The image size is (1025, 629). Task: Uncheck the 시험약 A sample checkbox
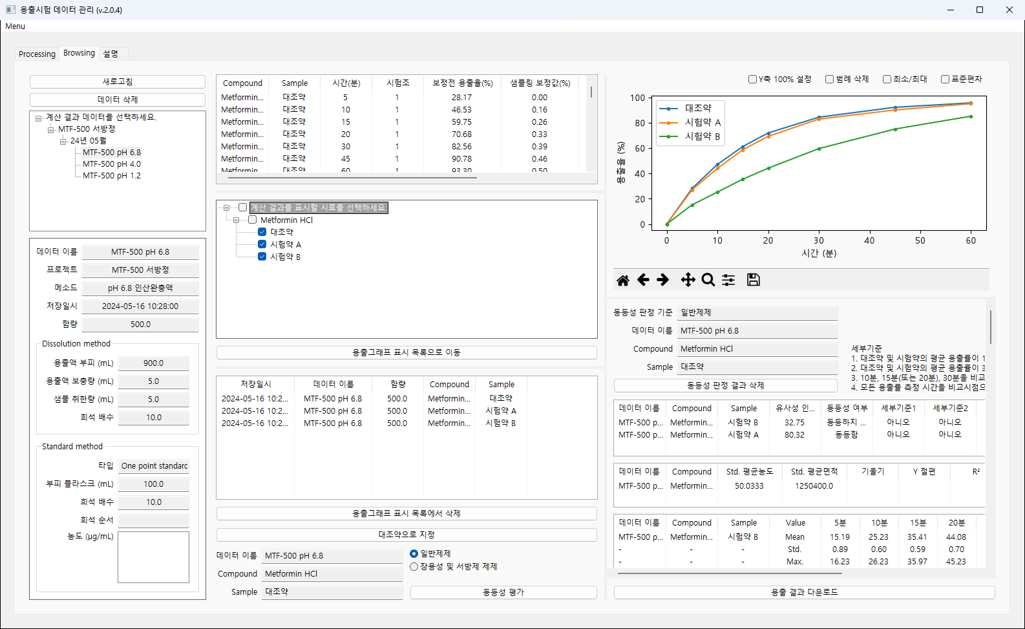point(262,244)
